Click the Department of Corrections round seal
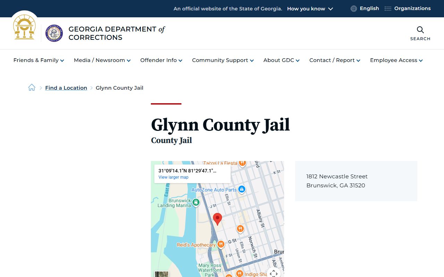The height and width of the screenshot is (277, 444). pos(54,33)
